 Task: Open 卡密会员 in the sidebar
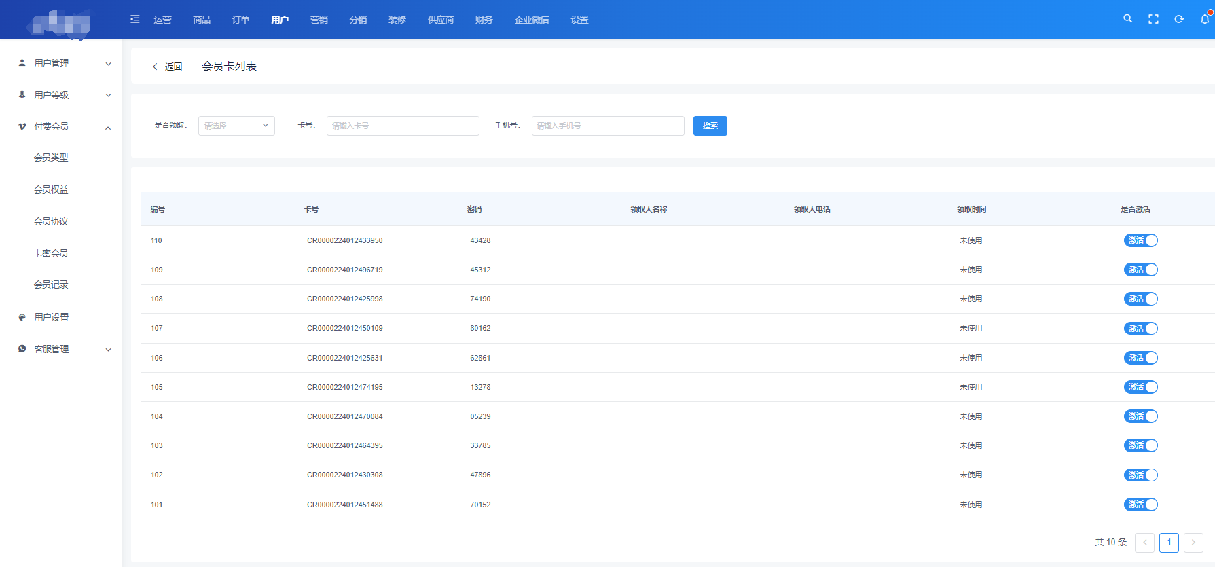tap(51, 253)
